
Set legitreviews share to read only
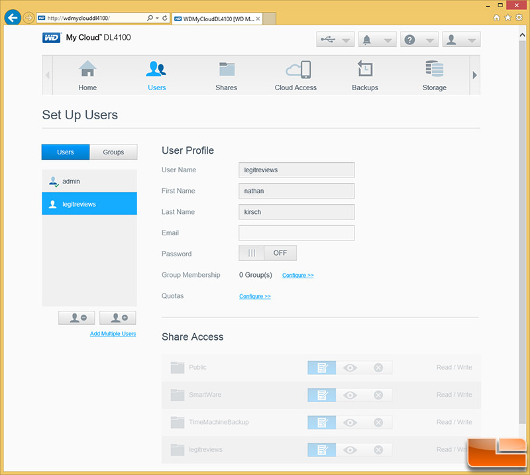(x=350, y=450)
